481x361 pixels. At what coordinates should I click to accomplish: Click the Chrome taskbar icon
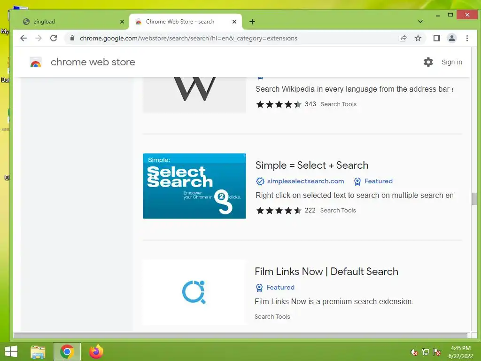[x=67, y=352]
